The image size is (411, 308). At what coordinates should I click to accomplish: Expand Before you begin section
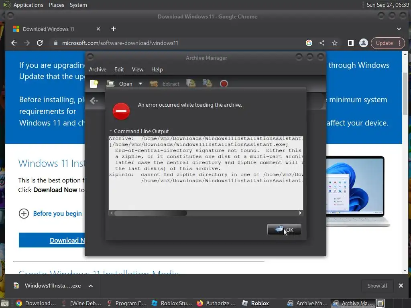(x=50, y=213)
